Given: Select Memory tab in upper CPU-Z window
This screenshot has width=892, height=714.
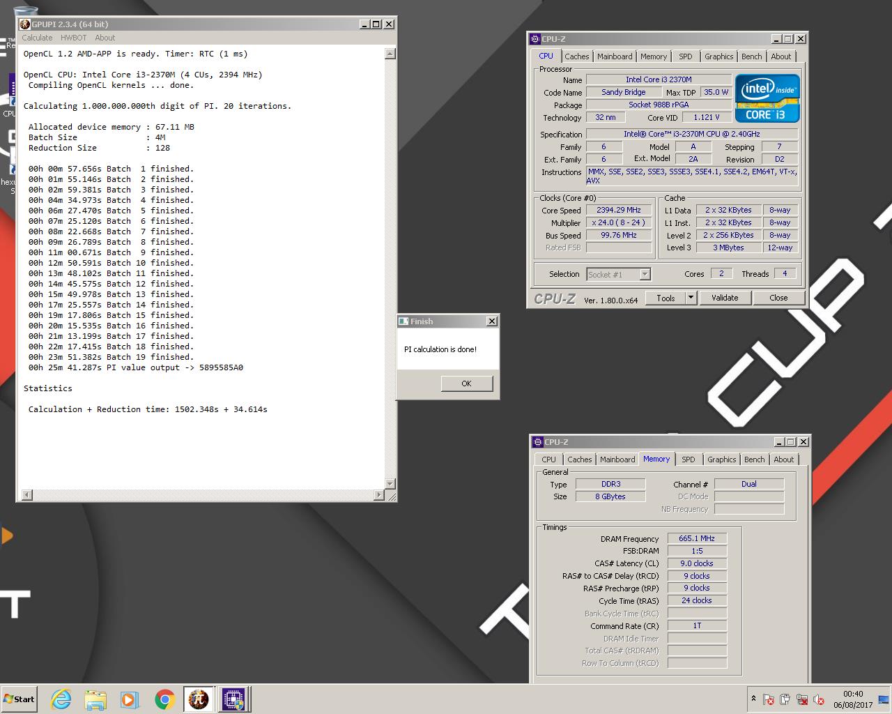Looking at the screenshot, I should coord(654,56).
